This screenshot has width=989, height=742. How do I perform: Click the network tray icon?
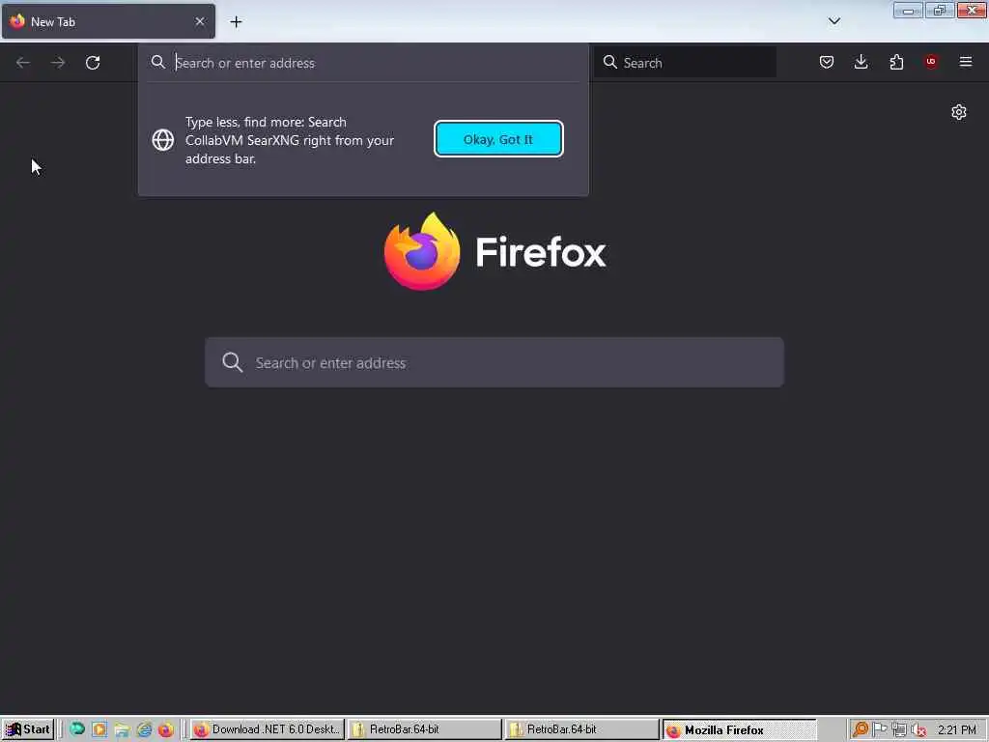pyautogui.click(x=899, y=730)
